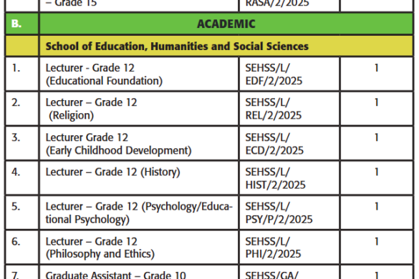Select Psychology/Educational Psychology lecturer entry
Image resolution: width=419 pixels, height=279 pixels.
click(139, 213)
